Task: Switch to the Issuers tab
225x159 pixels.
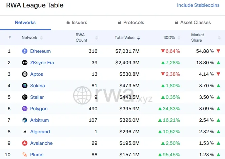Action: pyautogui.click(x=76, y=22)
